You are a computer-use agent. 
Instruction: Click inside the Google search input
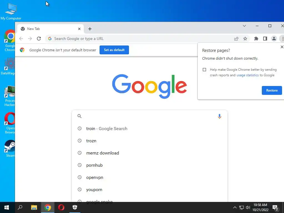tap(149, 116)
